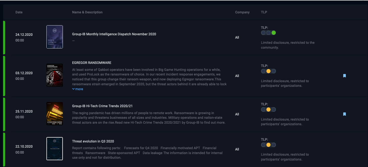The image size is (368, 167).
Task: Click amber TLP indicator on Threat evolution row
Action: 268,145
